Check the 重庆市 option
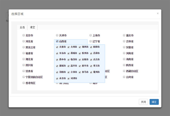 124,35
